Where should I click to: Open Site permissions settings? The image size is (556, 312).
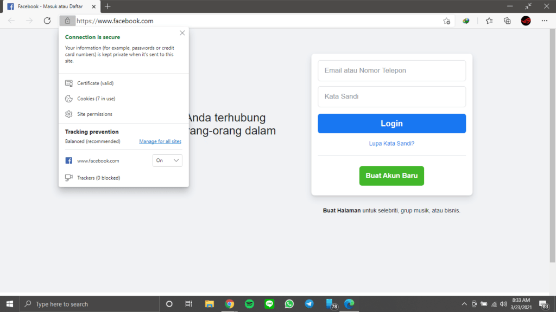pos(95,114)
